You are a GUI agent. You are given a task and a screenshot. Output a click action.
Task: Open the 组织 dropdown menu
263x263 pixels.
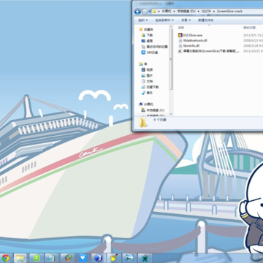143,20
